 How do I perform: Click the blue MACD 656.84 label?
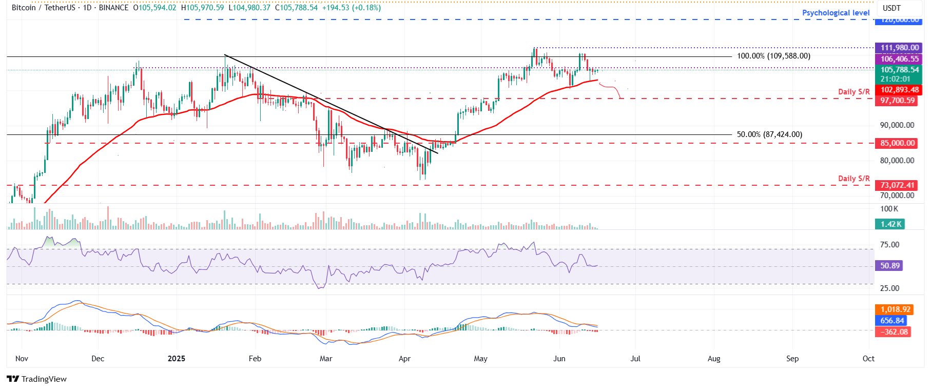891,321
